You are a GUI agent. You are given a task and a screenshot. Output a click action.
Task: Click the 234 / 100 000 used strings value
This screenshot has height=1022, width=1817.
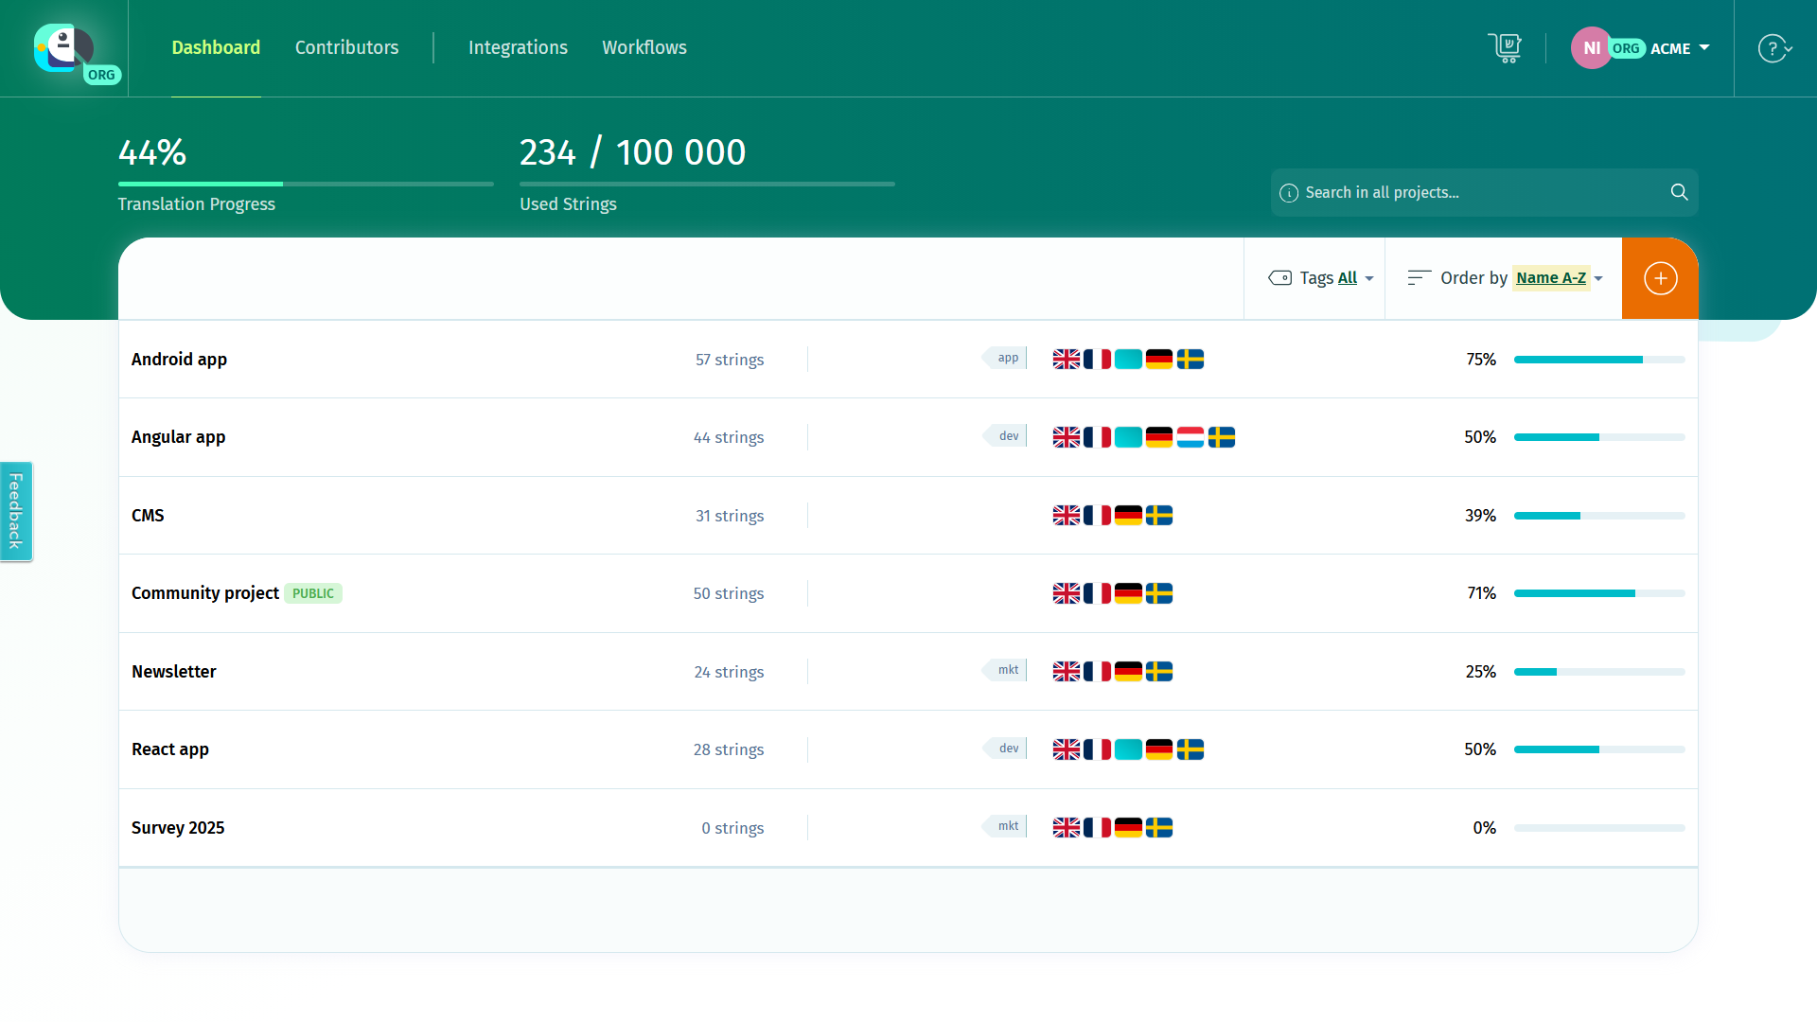(632, 152)
